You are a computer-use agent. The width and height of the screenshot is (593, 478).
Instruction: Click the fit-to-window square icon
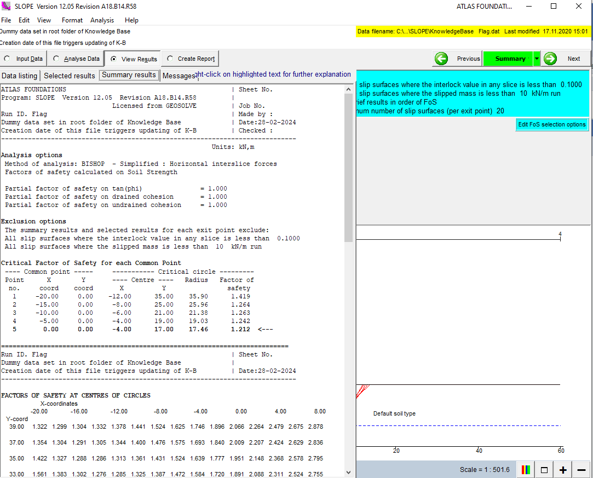(x=544, y=470)
